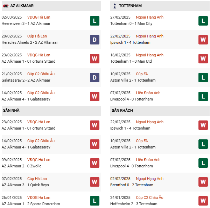Image resolution: width=210 pixels, height=208 pixels.
Task: Open the Cúp C2 Châu Âu link on 21/02/2025
Action: coord(41,74)
